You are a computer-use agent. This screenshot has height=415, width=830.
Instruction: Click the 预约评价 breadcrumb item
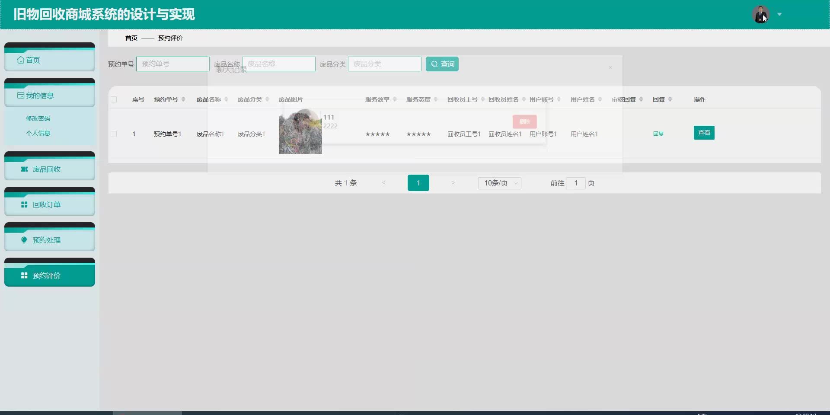coord(170,38)
